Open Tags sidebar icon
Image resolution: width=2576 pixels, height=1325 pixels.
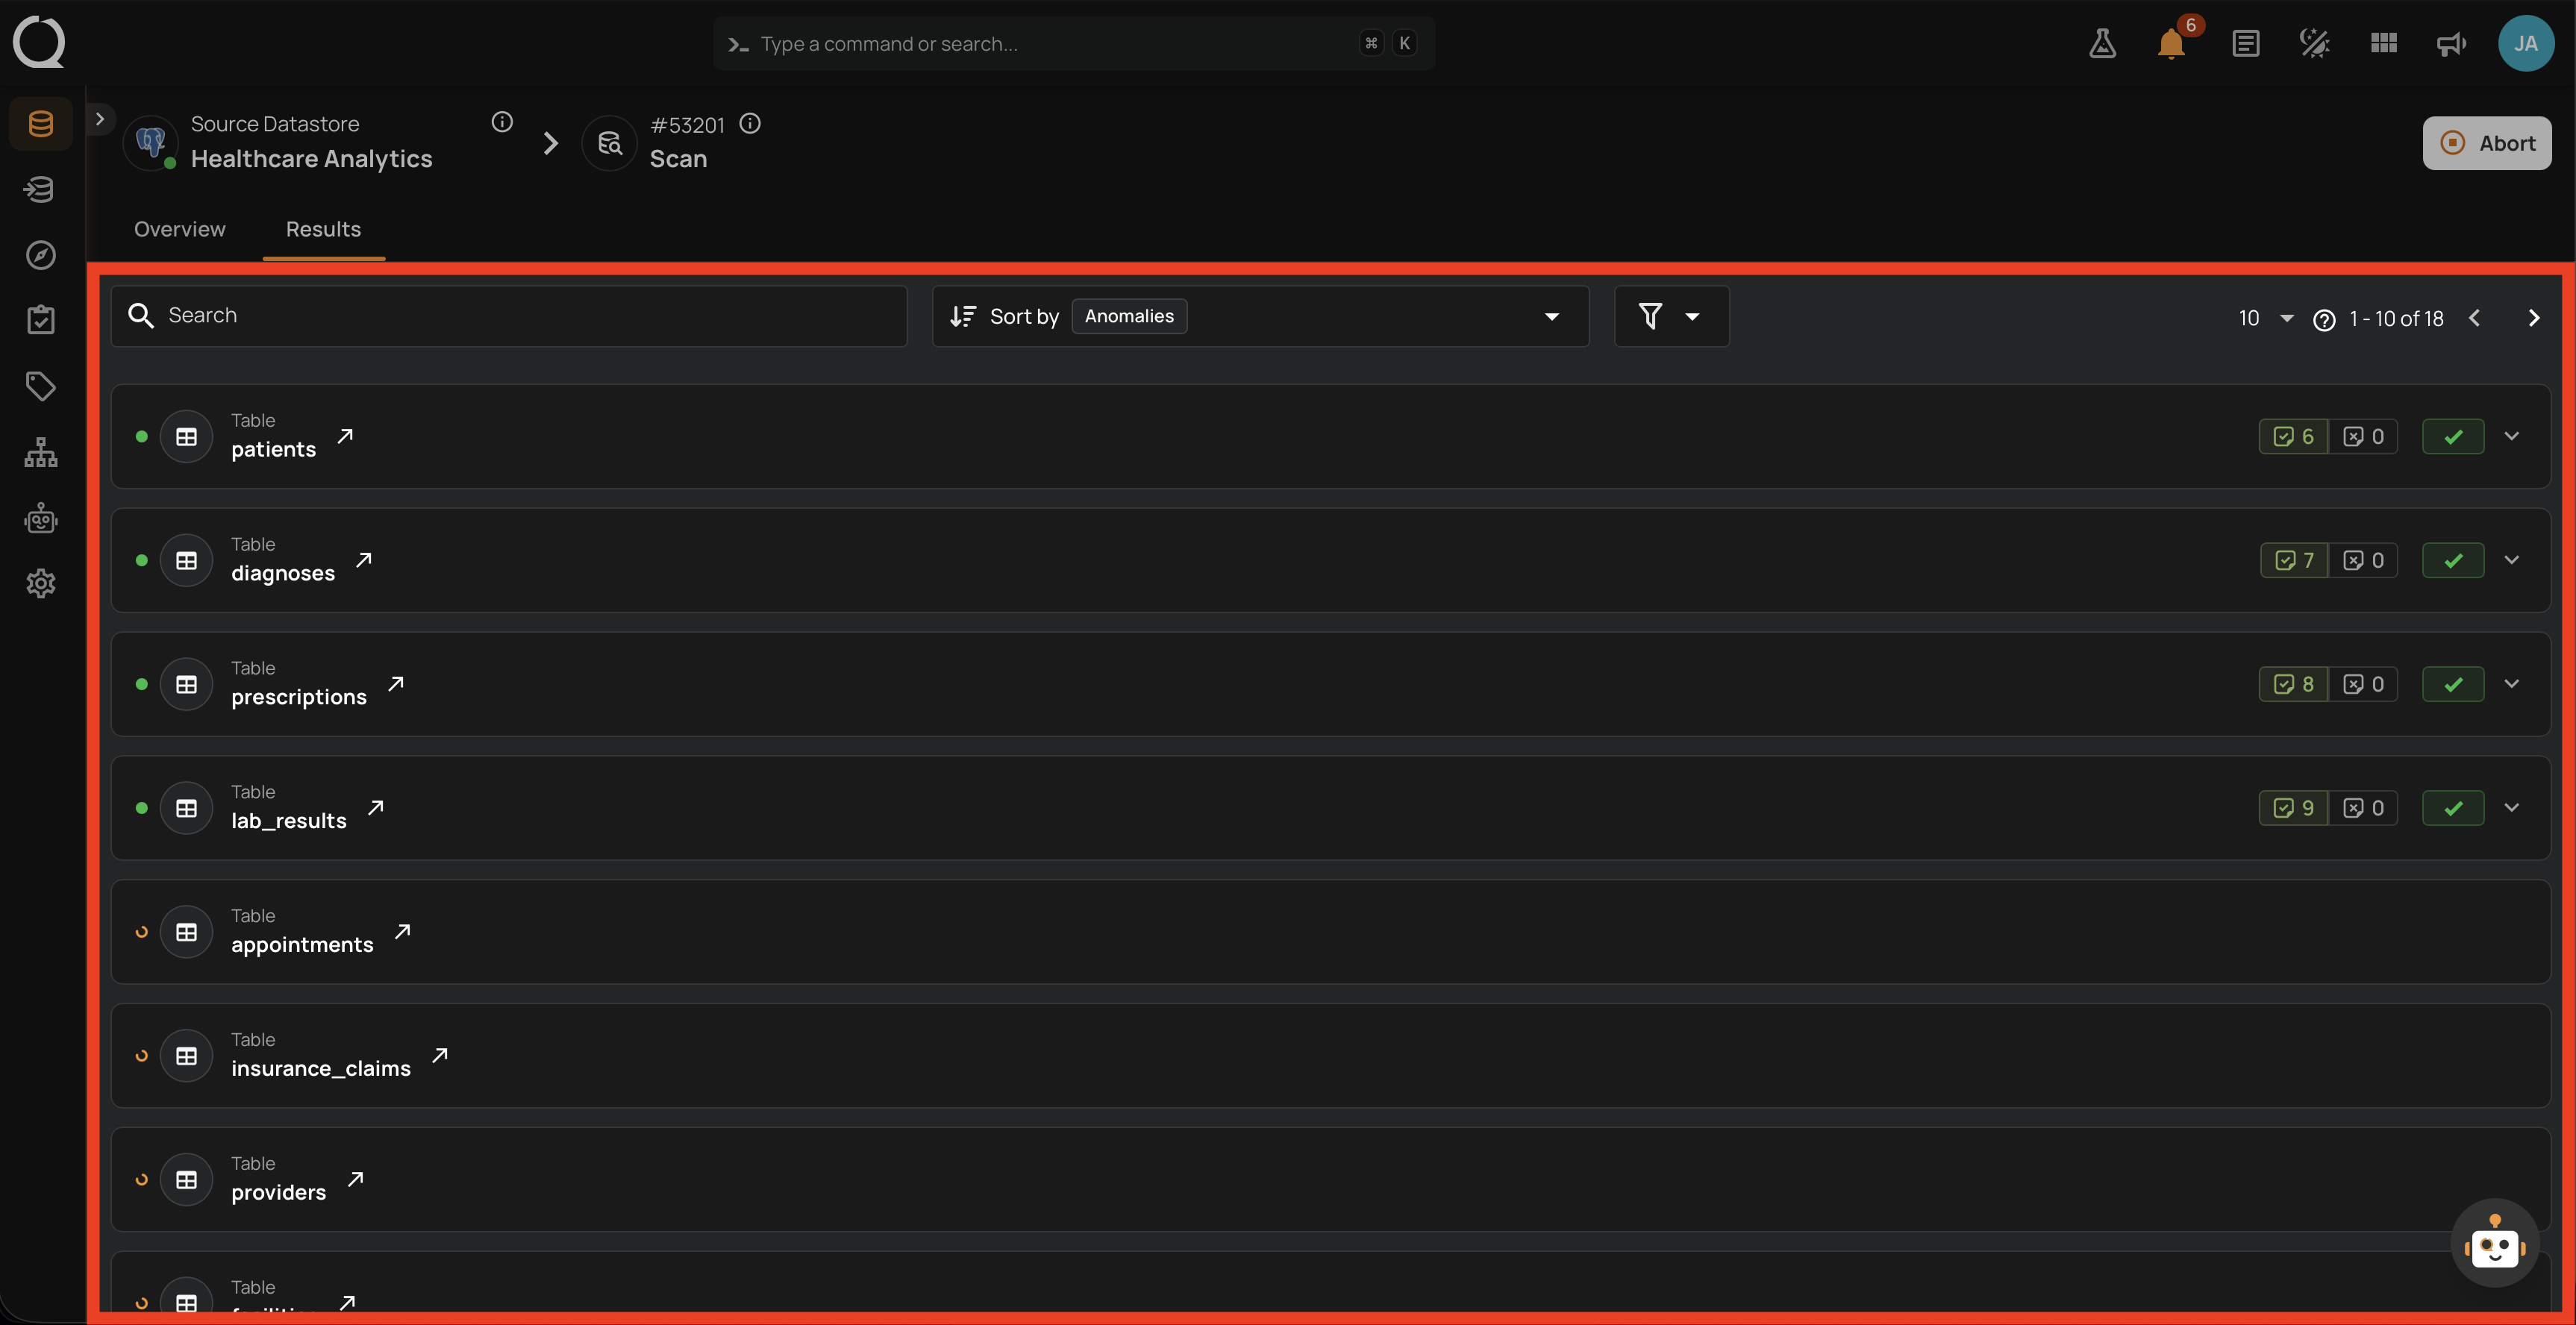[x=40, y=386]
